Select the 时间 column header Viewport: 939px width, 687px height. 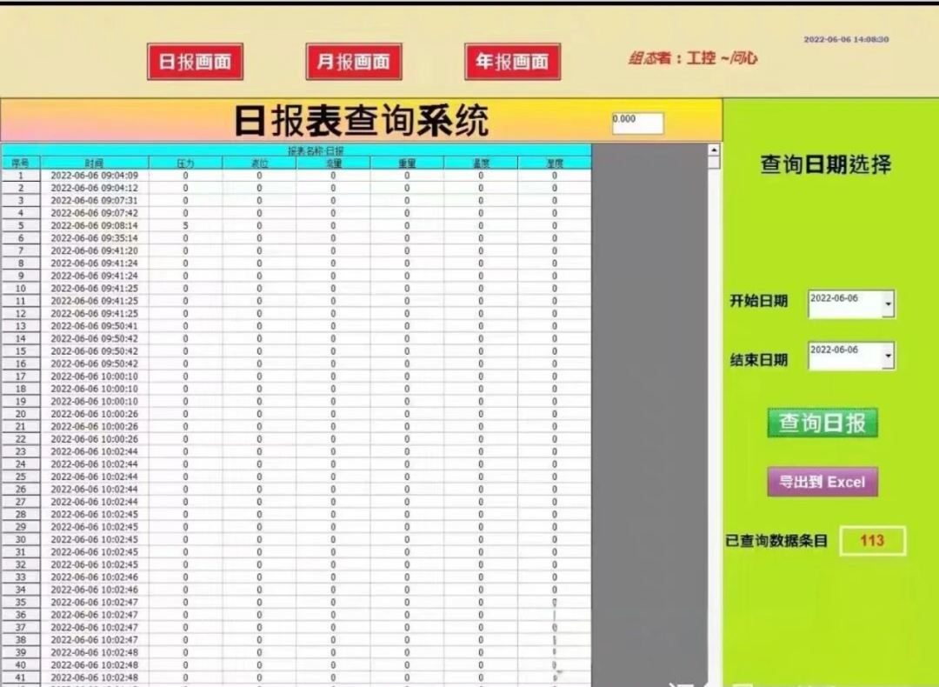click(x=95, y=163)
